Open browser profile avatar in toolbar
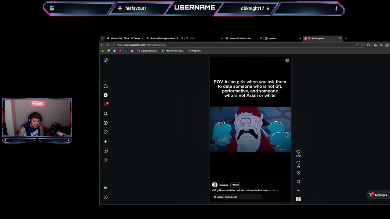390x219 pixels. (387, 45)
